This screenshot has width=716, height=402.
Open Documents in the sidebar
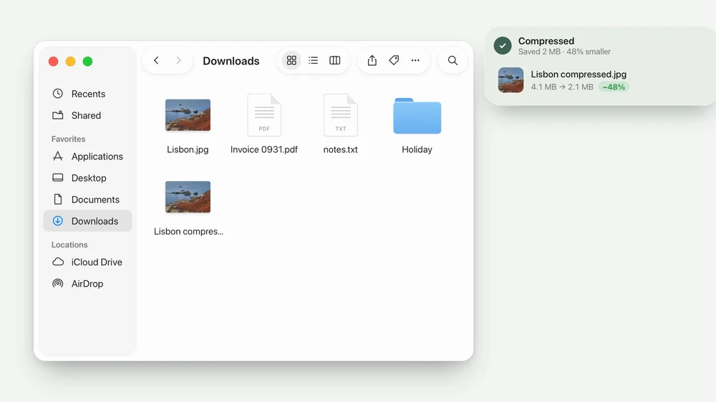(x=87, y=200)
